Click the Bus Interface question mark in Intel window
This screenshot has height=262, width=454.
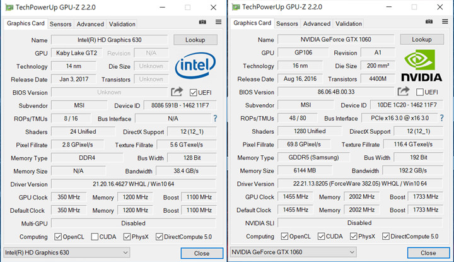pyautogui.click(x=216, y=119)
